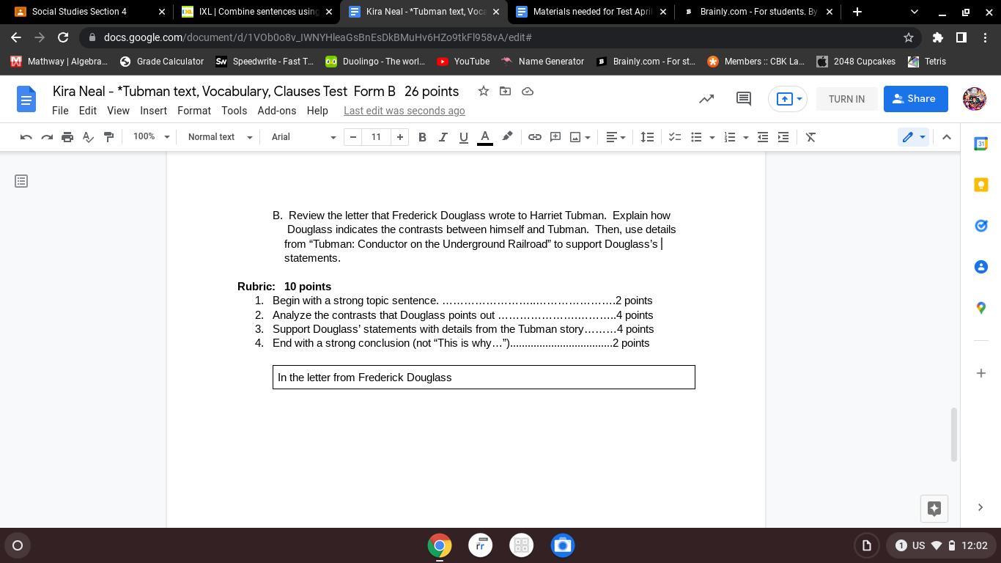Click the font size field
This screenshot has height=563, width=1001.
[377, 137]
